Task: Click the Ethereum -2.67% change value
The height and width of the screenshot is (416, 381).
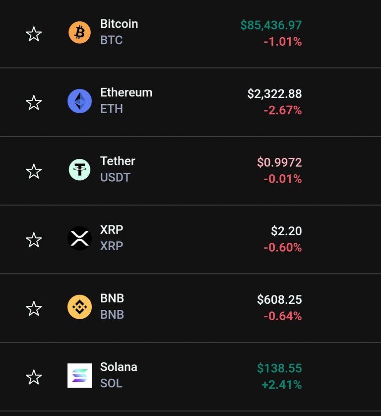Action: point(283,110)
